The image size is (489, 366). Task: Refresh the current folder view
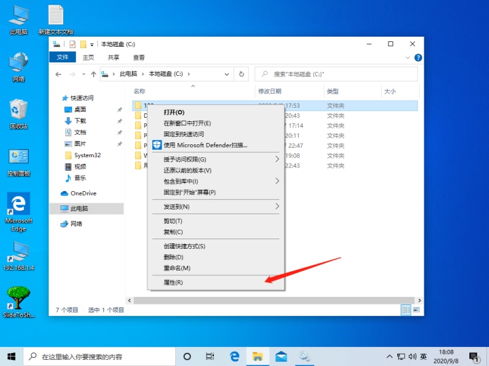pos(241,74)
